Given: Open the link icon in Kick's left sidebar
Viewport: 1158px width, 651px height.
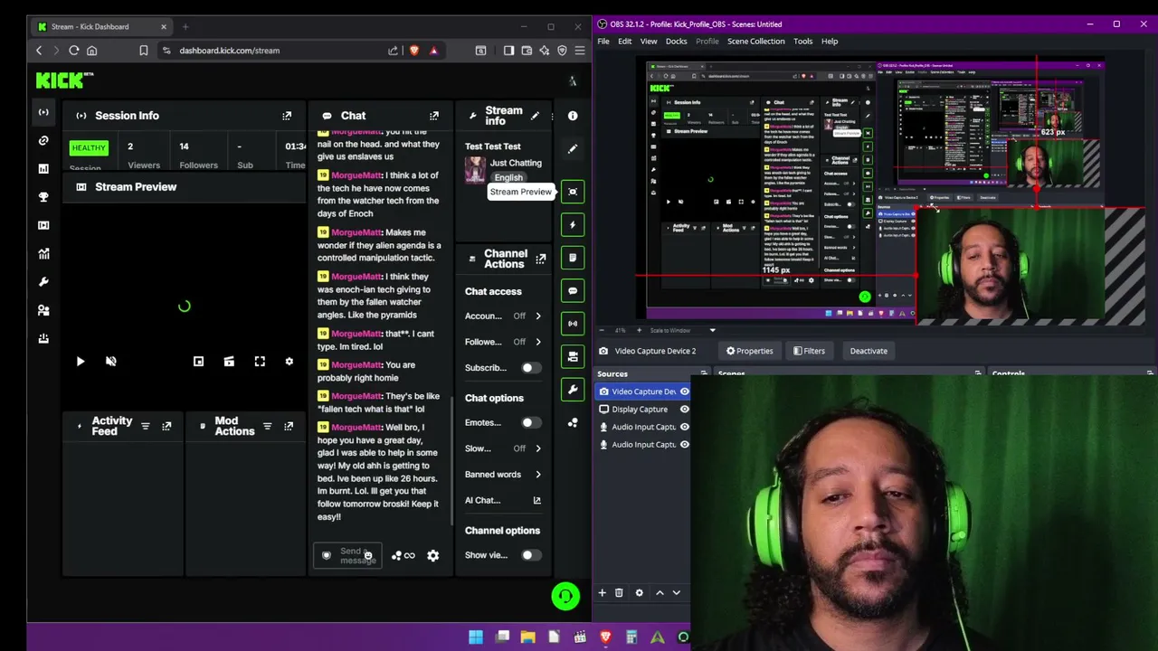Looking at the screenshot, I should point(43,140).
